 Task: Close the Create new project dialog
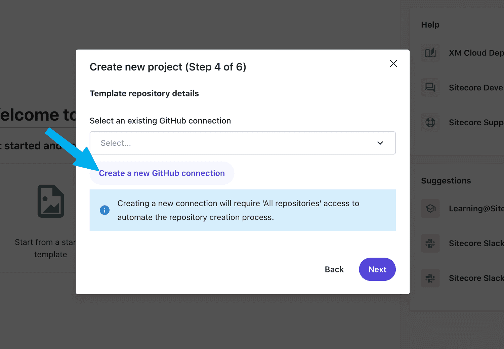(x=393, y=63)
